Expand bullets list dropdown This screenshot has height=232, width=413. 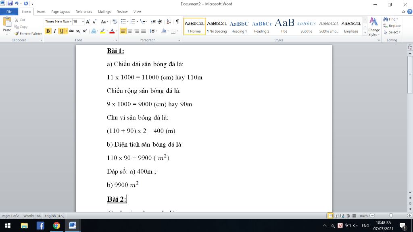[128, 22]
